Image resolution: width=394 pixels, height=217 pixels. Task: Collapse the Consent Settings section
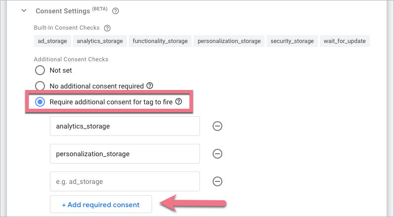(24, 10)
